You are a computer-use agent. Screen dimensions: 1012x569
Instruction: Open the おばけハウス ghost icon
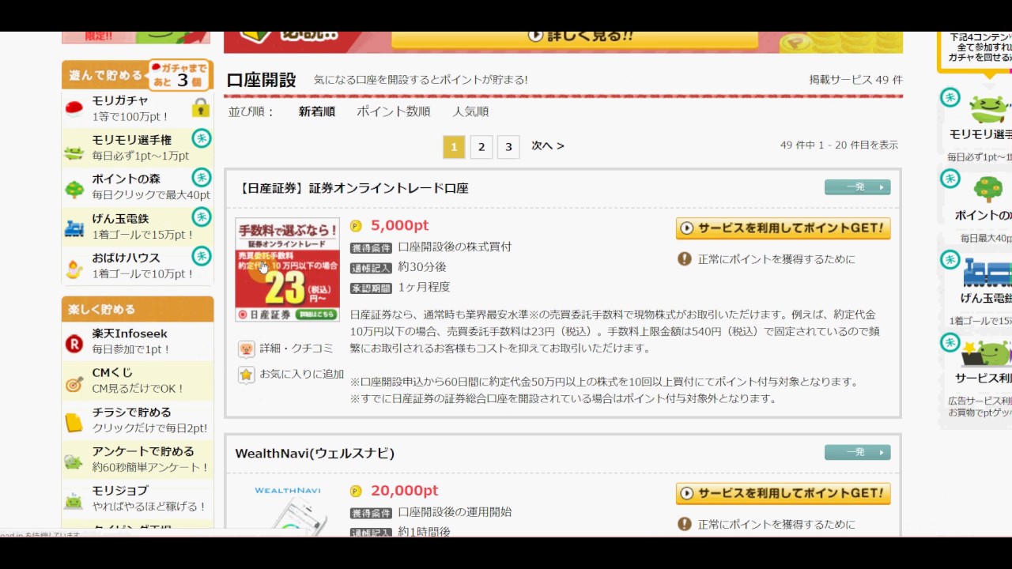74,268
